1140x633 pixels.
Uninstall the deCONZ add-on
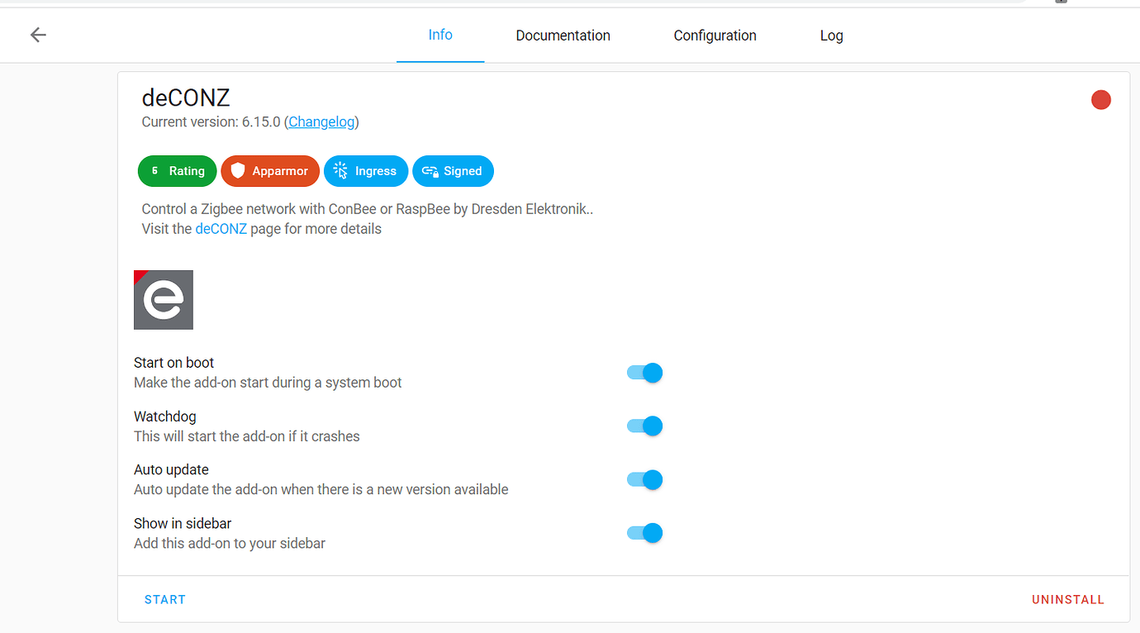tap(1067, 599)
